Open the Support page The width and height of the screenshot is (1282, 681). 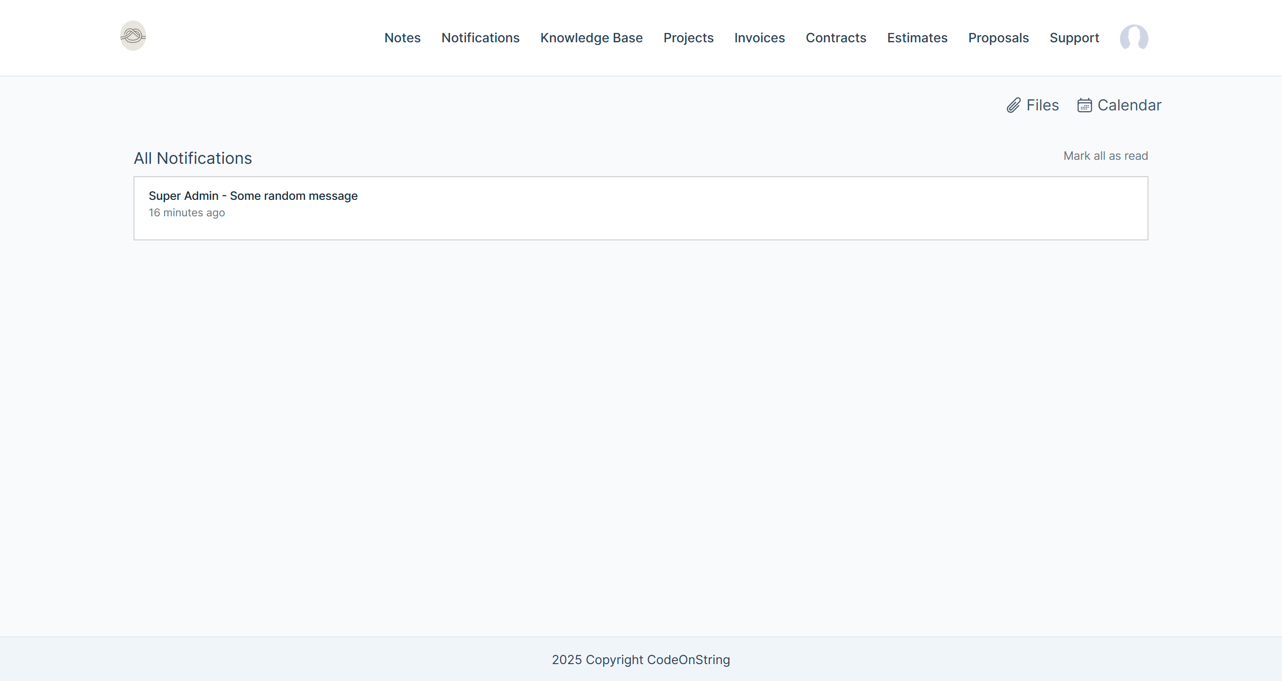tap(1074, 38)
